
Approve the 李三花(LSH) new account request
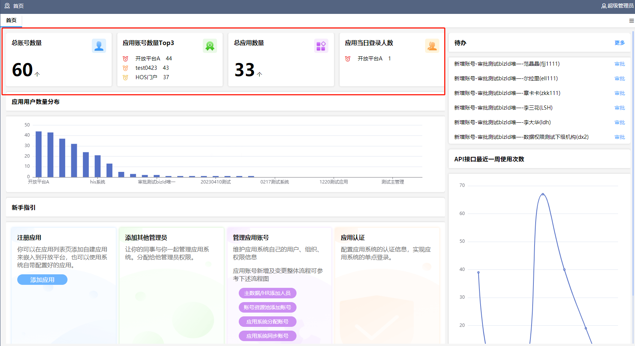pyautogui.click(x=620, y=108)
